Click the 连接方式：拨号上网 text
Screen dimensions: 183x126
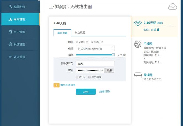155,48
